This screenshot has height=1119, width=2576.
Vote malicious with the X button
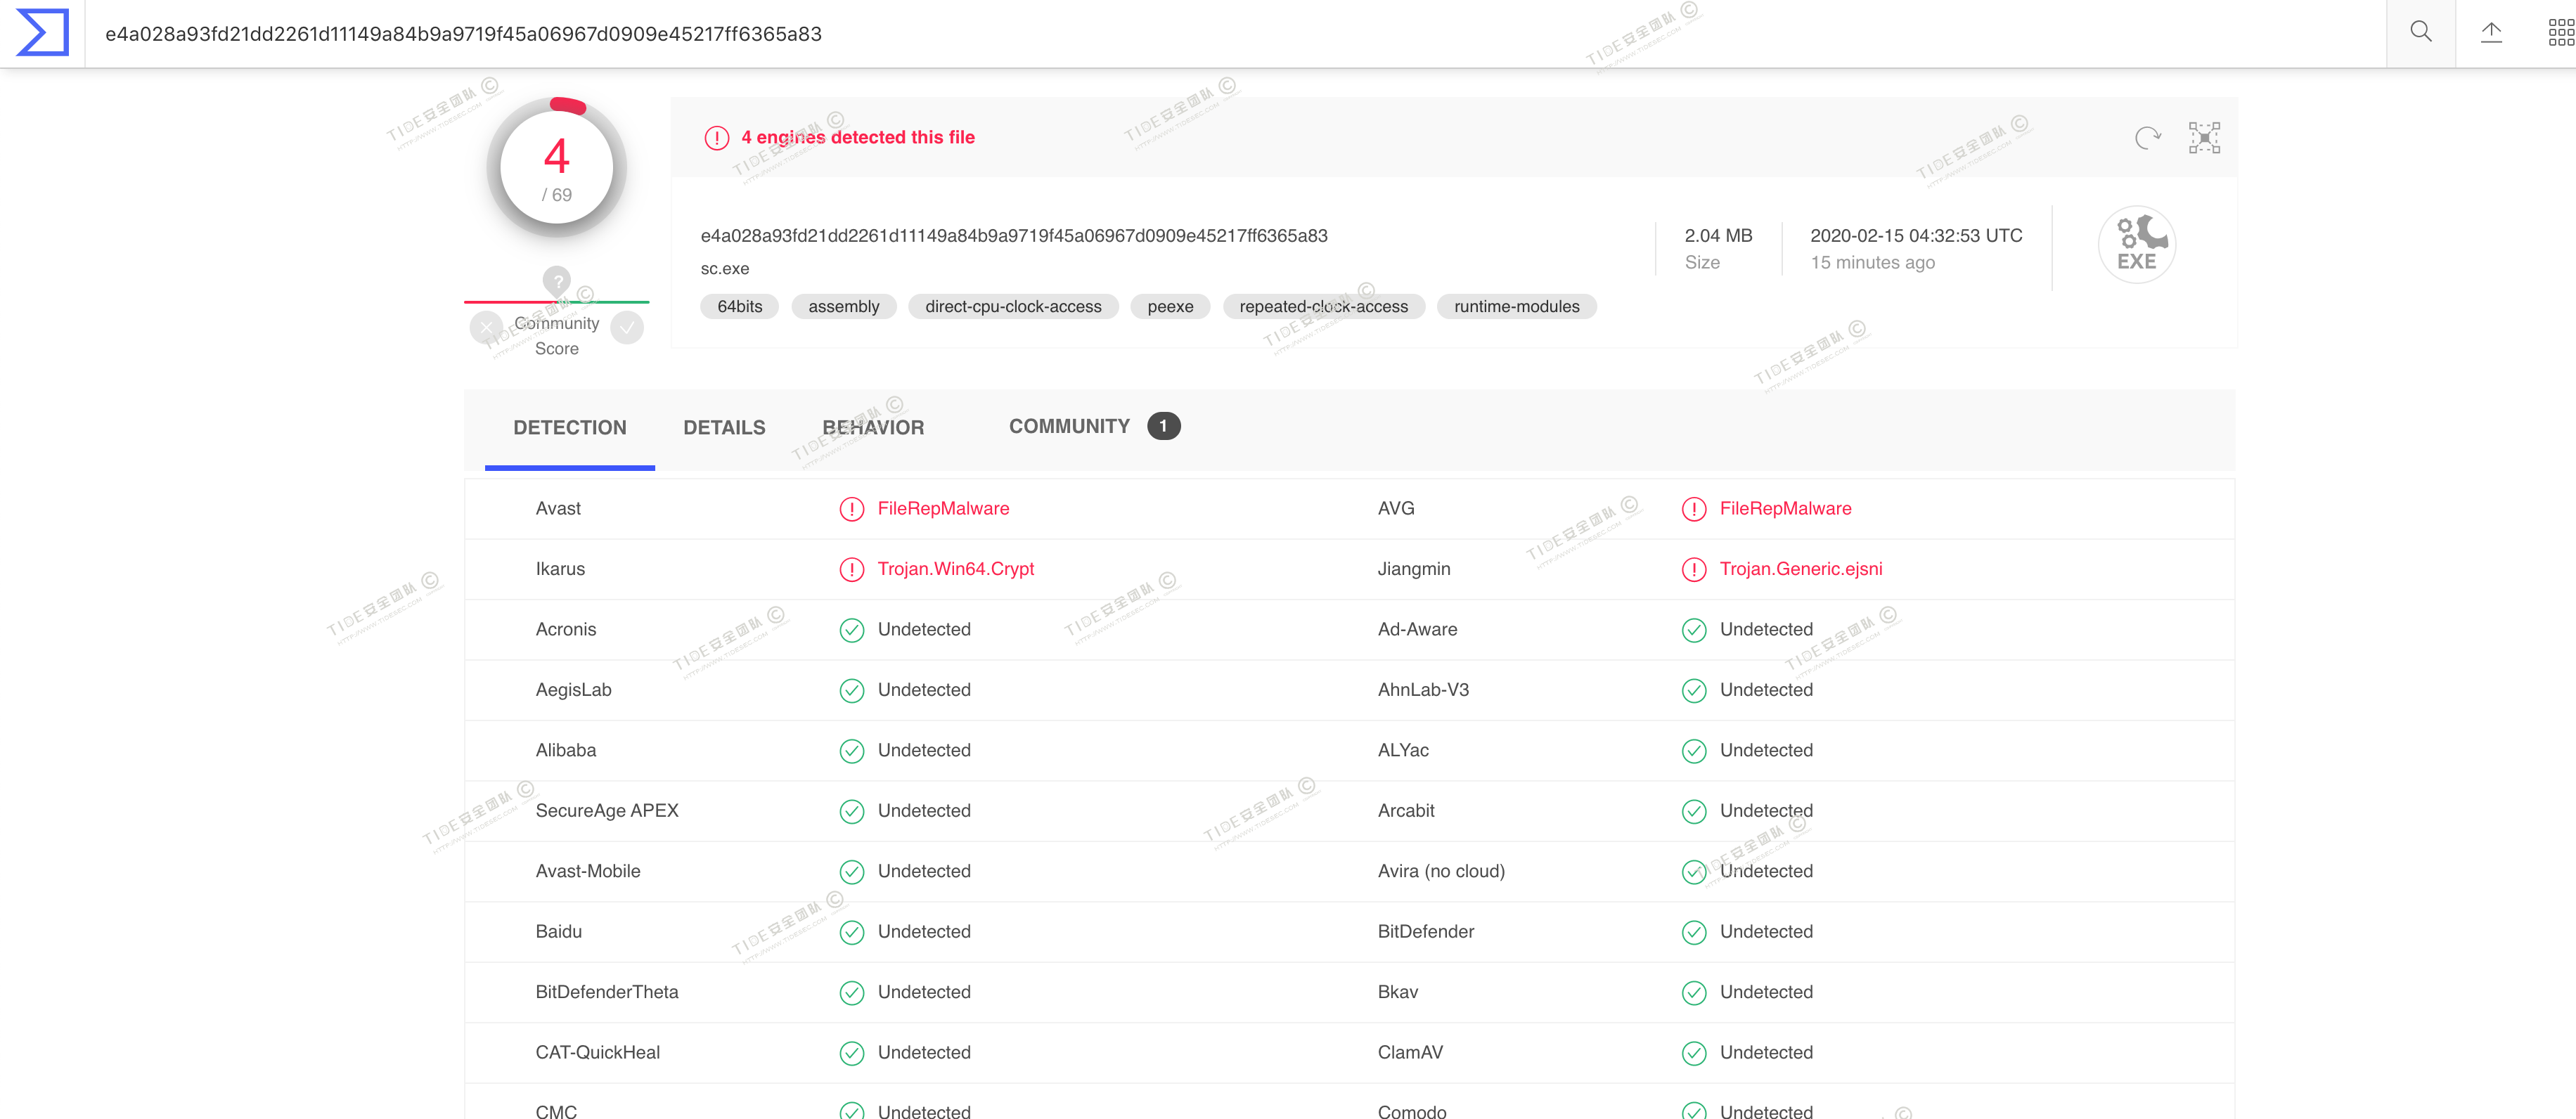click(486, 327)
